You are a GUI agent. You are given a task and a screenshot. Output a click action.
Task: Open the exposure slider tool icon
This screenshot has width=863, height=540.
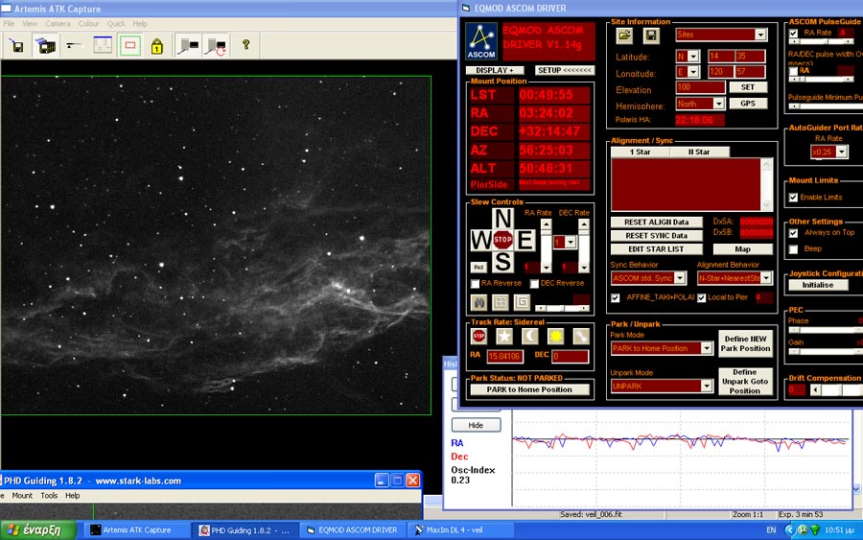[x=74, y=46]
